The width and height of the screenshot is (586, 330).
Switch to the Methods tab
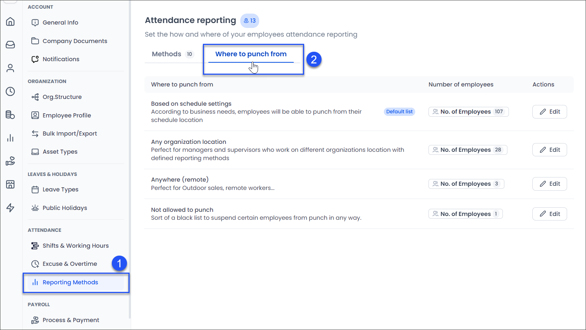[x=166, y=54]
